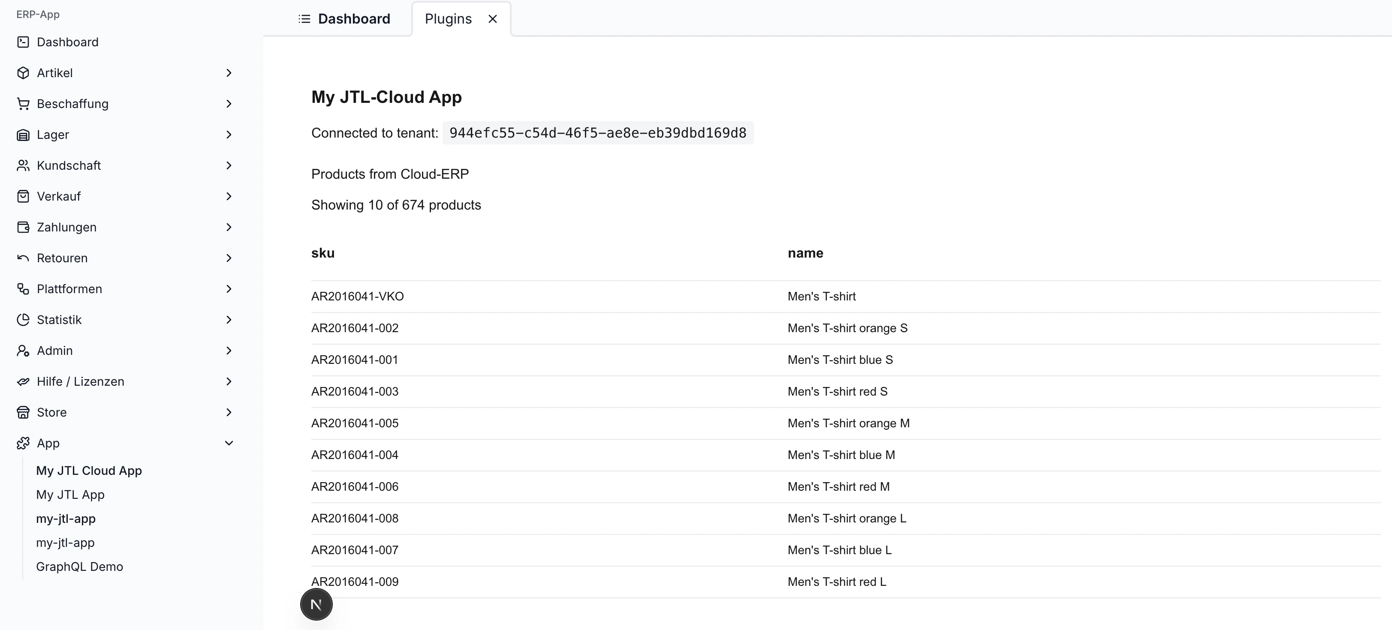Click the Store shop icon

tap(23, 412)
